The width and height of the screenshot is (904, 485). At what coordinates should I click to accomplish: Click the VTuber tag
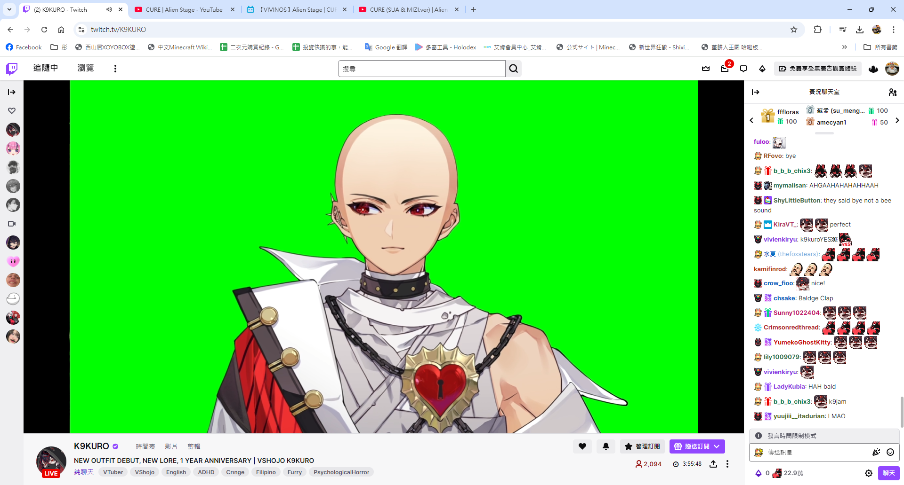tap(113, 472)
